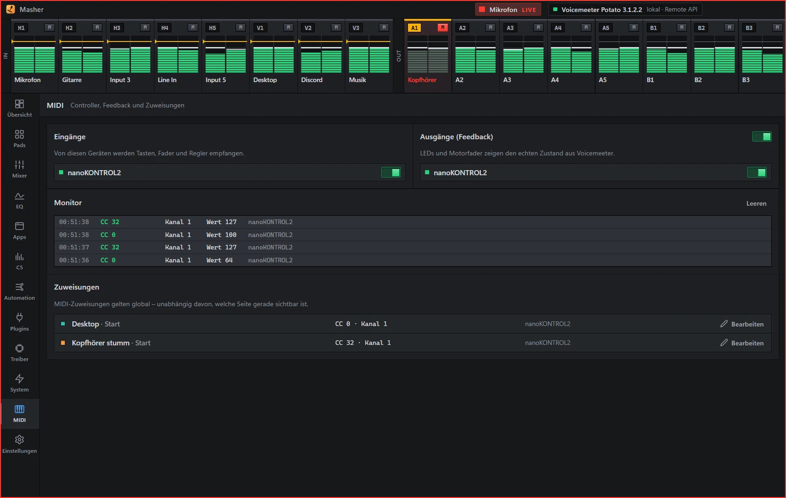Go to the Mixer view
This screenshot has height=498, width=786.
19,169
